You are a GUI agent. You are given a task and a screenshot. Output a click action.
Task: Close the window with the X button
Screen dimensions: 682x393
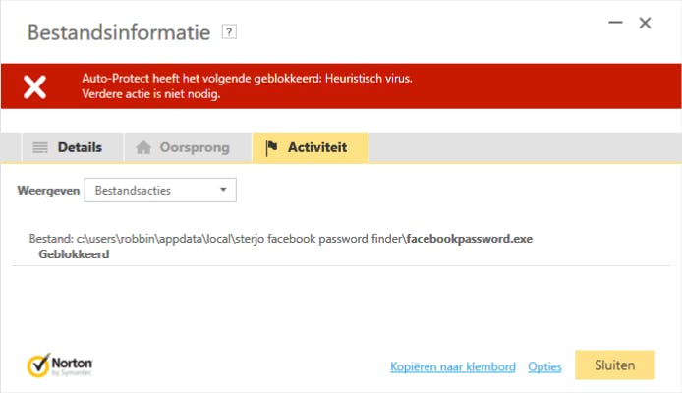pos(646,23)
